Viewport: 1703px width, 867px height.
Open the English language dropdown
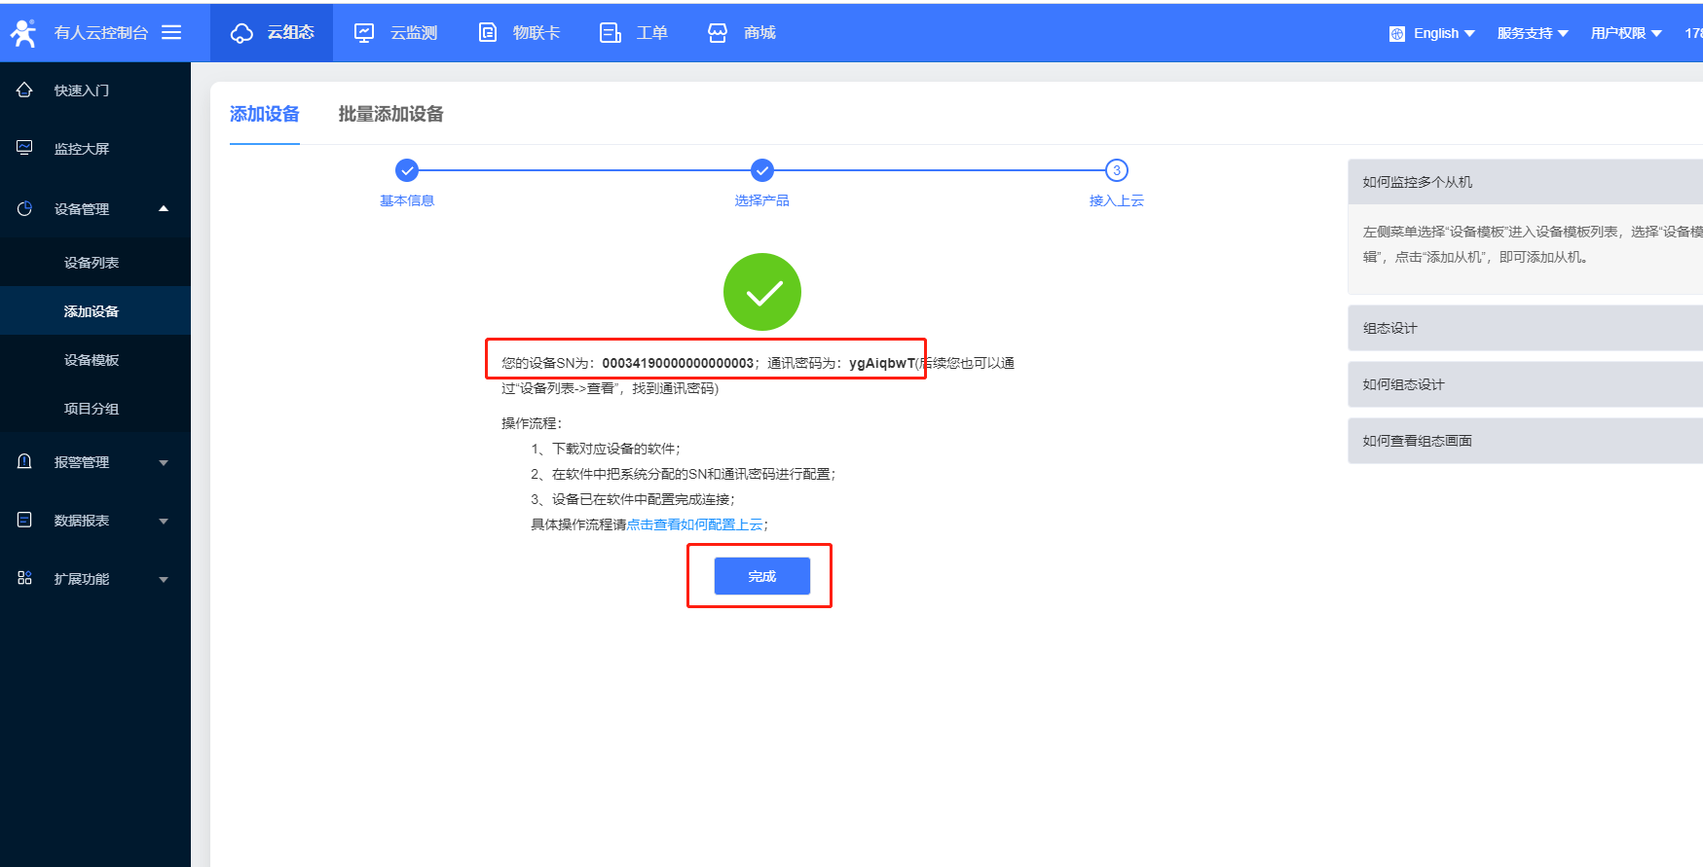point(1432,33)
